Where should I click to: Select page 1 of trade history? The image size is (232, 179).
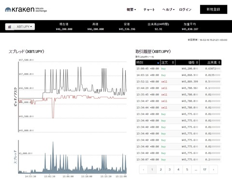click(152, 169)
